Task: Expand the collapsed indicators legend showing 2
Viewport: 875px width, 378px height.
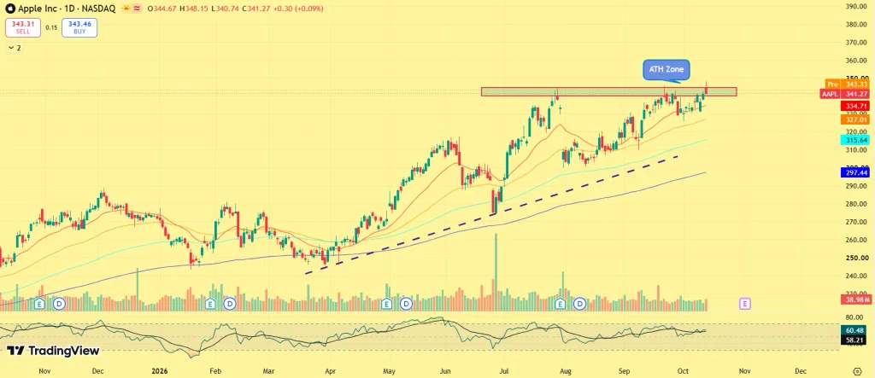Action: [x=15, y=48]
